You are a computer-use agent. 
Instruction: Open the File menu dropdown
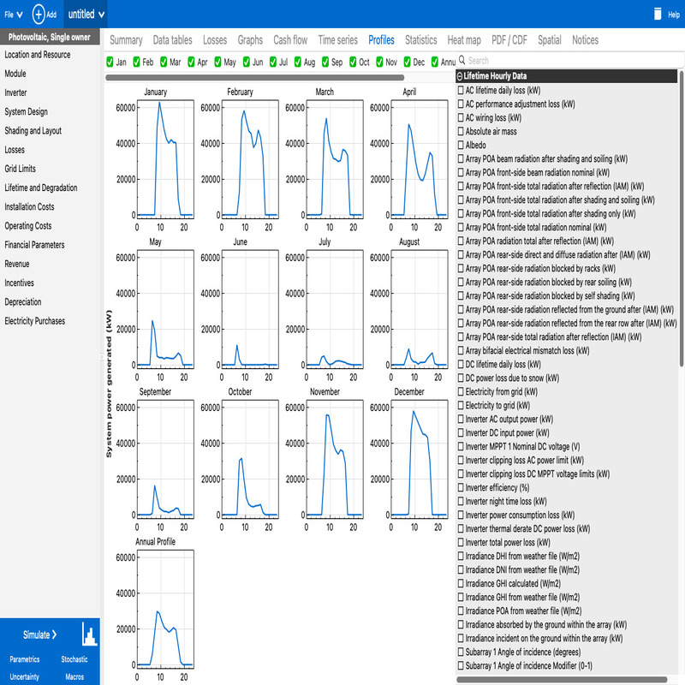[x=14, y=15]
